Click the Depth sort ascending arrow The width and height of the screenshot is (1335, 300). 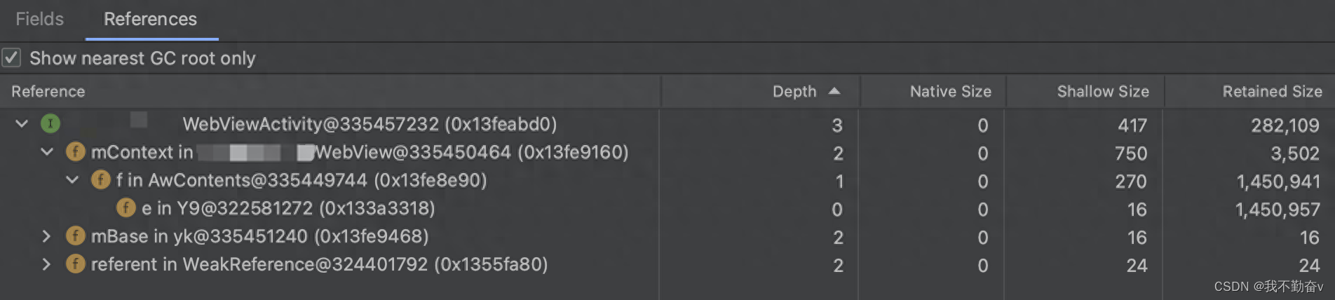(834, 91)
